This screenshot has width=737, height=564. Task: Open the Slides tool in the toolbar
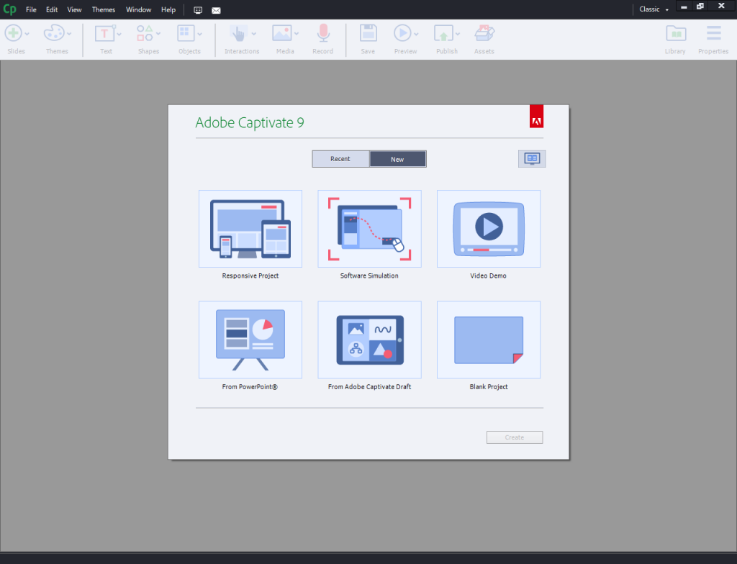pos(12,32)
